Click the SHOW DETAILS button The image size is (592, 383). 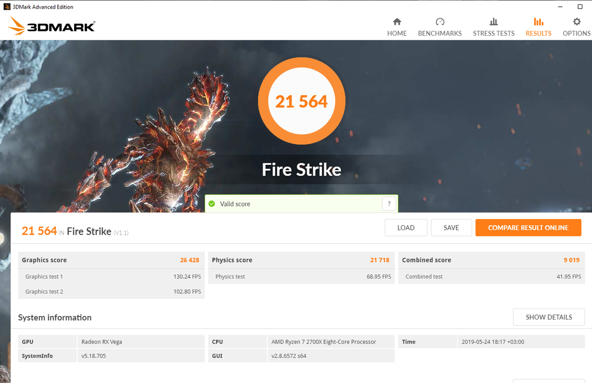[x=549, y=317]
